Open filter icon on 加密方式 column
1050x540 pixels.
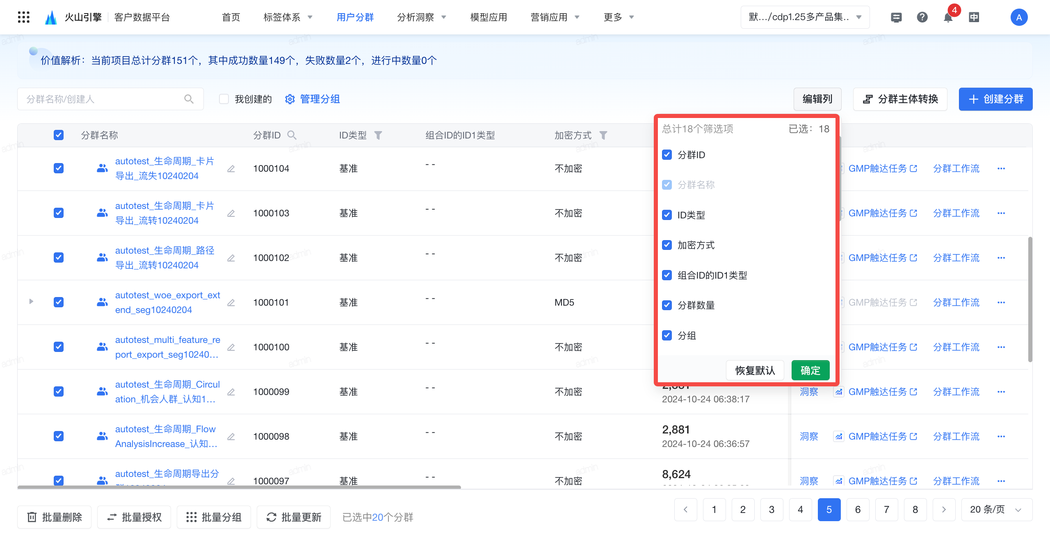point(603,135)
